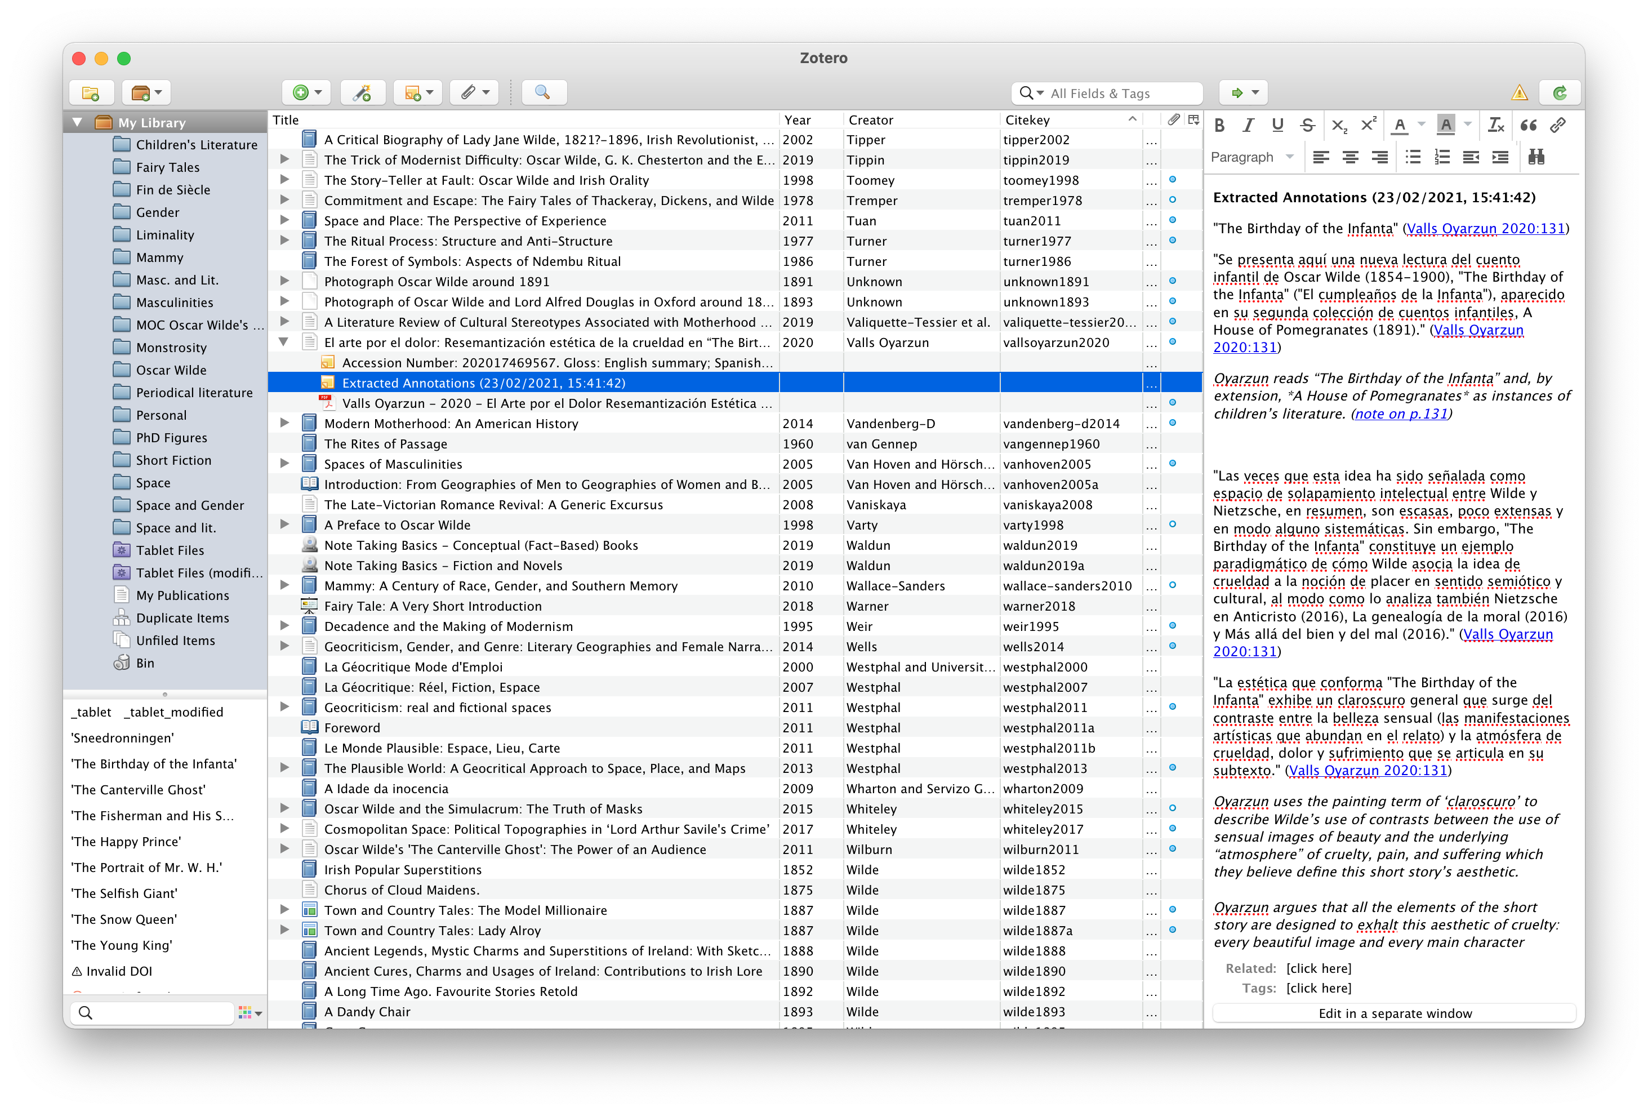1648x1112 pixels.
Task: Click the Add Attachment paperclip icon
Action: click(x=469, y=93)
